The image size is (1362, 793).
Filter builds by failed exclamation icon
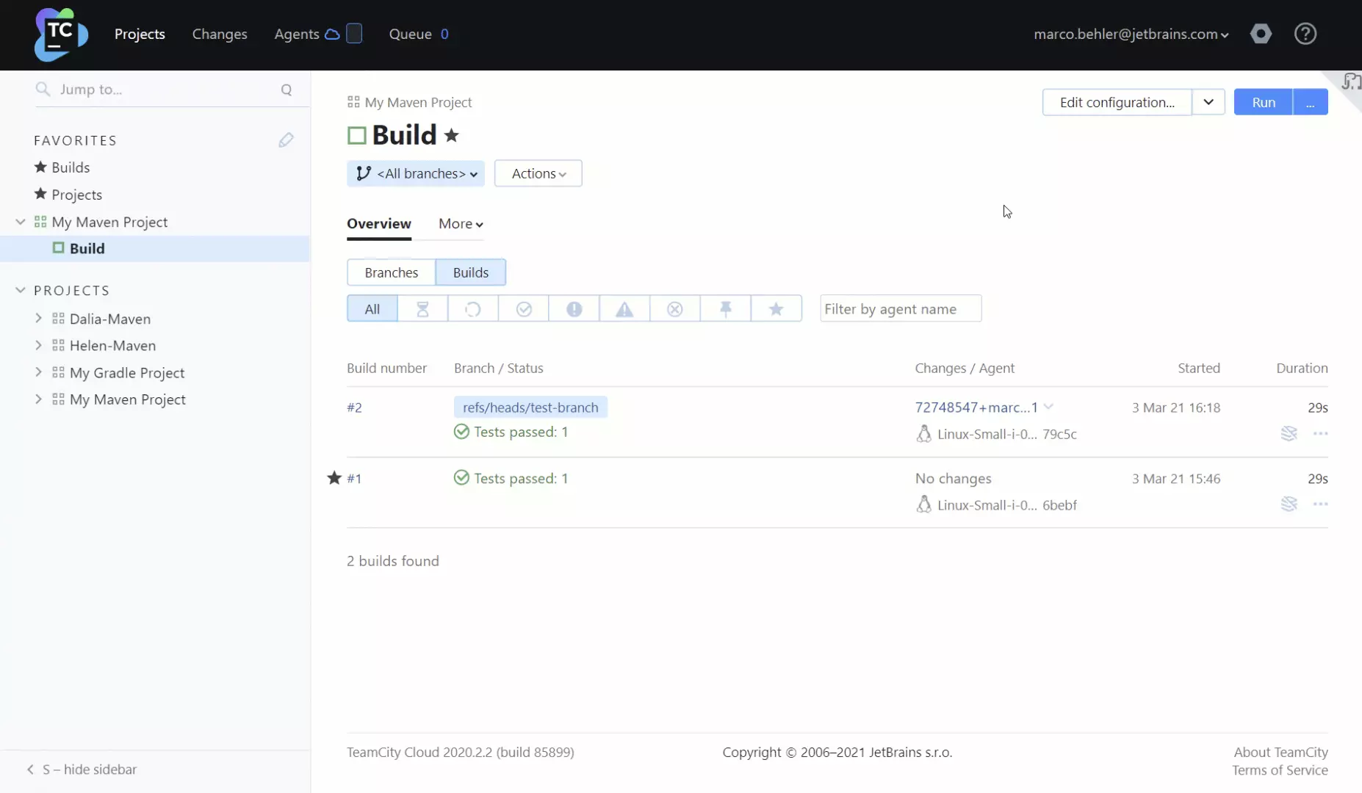(x=574, y=309)
